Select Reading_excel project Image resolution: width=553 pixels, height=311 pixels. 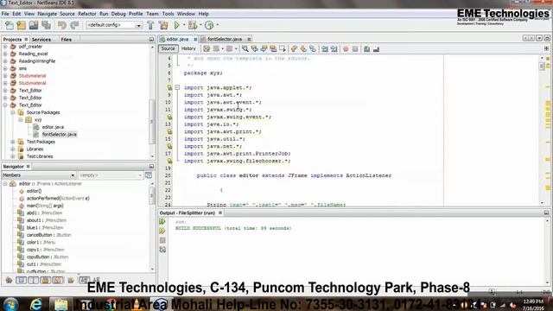33,54
